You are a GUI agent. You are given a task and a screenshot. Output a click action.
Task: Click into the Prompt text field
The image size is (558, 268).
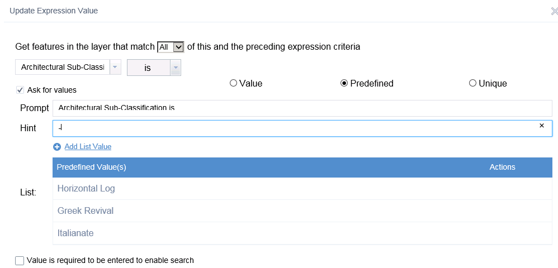302,108
